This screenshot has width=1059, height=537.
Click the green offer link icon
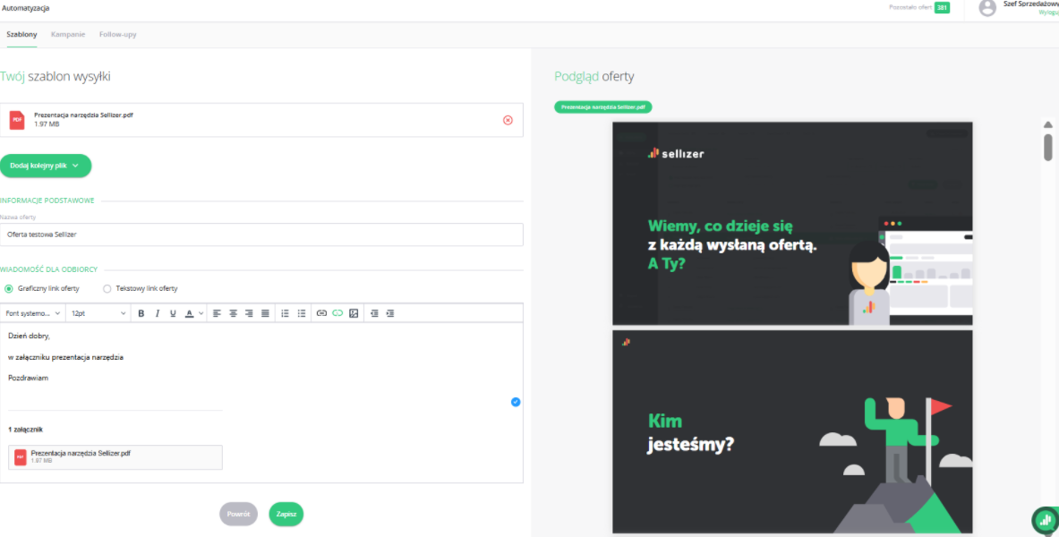337,313
